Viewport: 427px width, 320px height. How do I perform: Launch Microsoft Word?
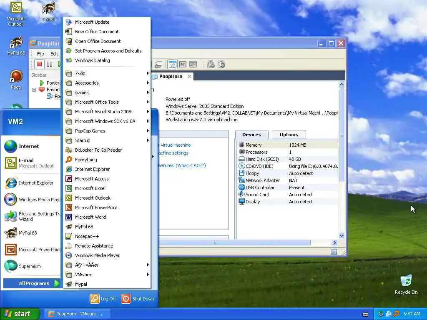tap(107, 217)
